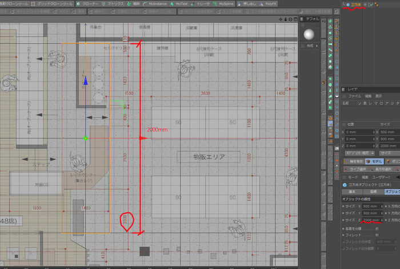Toggle the keyframe dot beside サイズ.Z
This screenshot has height=269, width=400.
click(x=343, y=220)
